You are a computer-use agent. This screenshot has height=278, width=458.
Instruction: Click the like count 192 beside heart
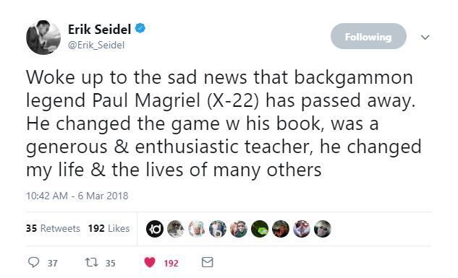[x=171, y=263]
